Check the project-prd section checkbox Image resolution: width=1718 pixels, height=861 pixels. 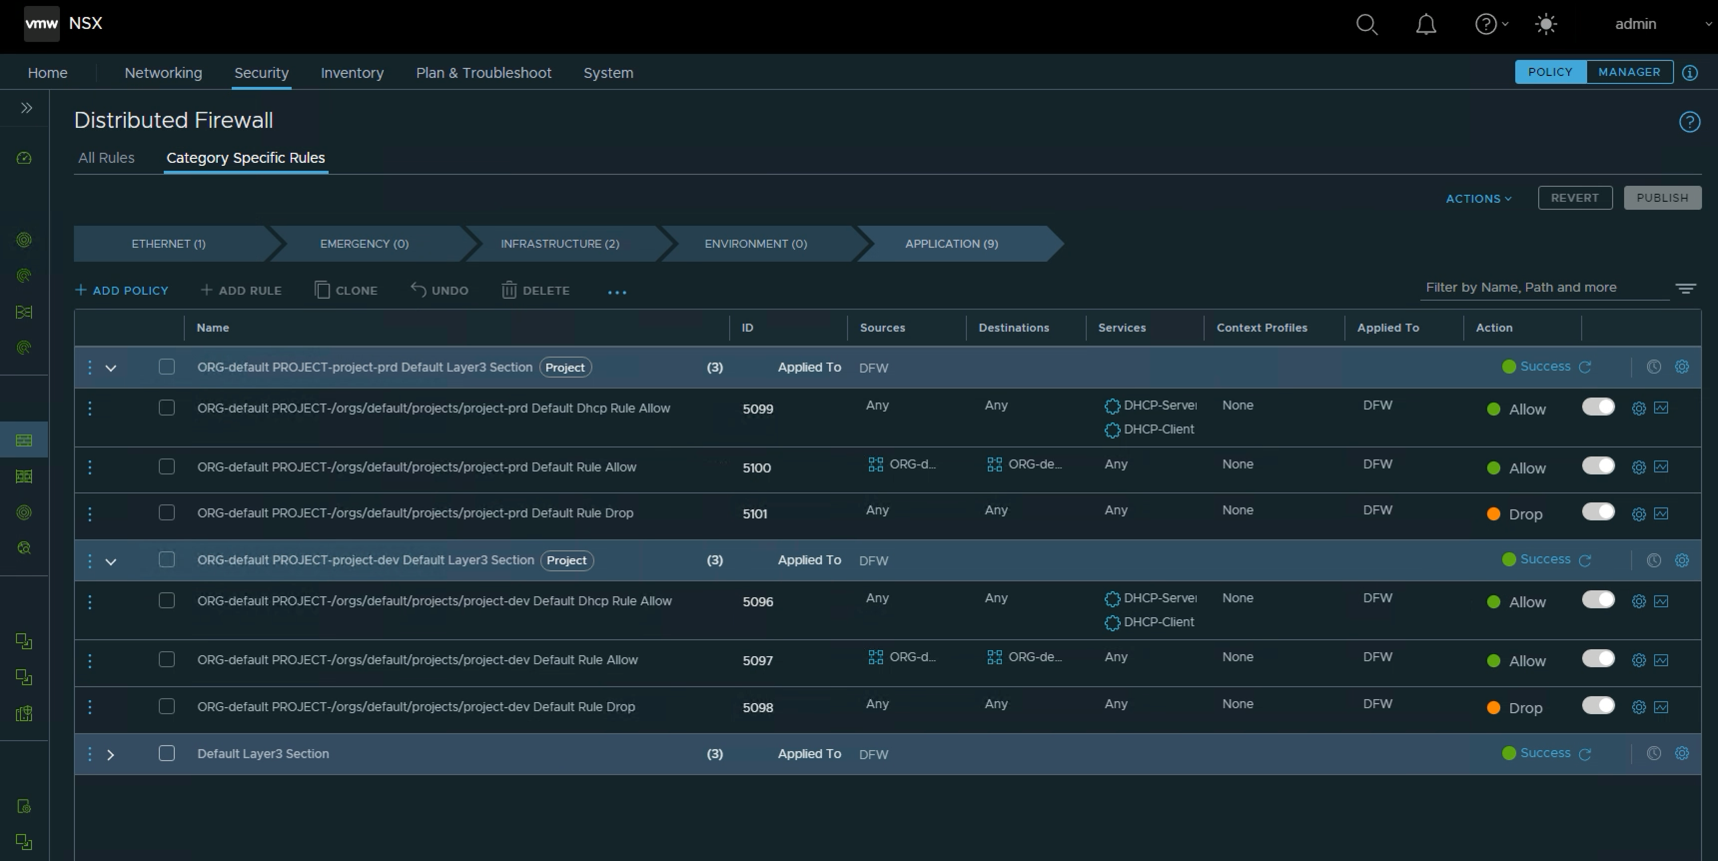click(167, 367)
